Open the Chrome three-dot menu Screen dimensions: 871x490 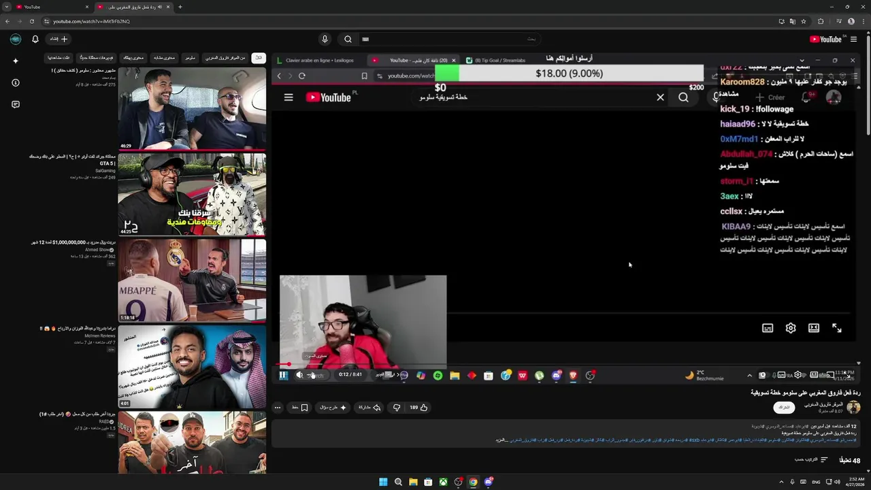coord(864,21)
